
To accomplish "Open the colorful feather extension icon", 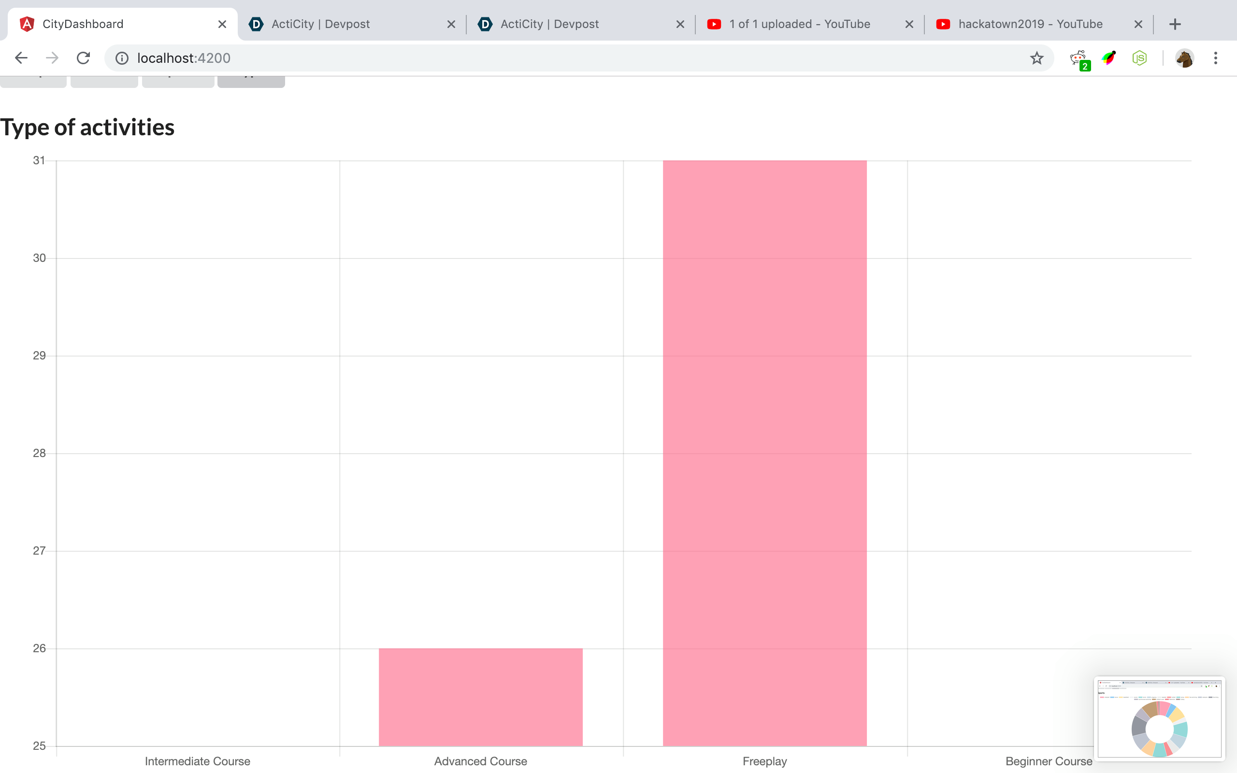I will coord(1108,58).
